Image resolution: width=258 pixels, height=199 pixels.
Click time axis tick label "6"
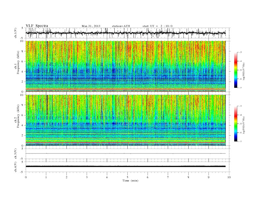148,177
